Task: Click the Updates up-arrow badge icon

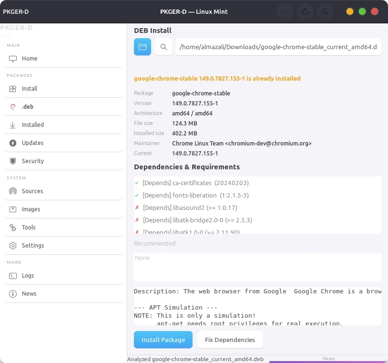Action: [x=13, y=143]
